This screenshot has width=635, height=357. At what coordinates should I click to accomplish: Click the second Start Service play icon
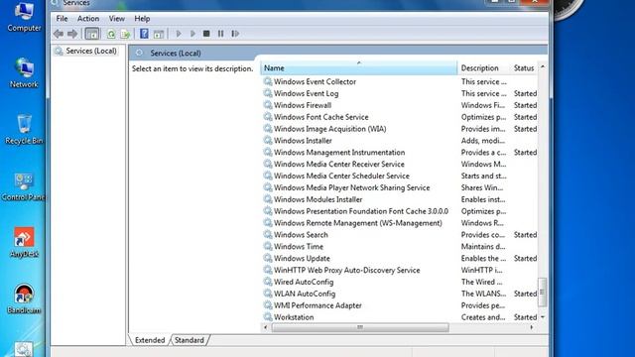coord(192,34)
